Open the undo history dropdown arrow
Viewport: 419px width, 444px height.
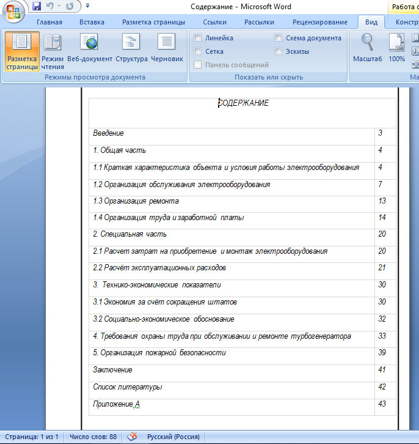[59, 6]
